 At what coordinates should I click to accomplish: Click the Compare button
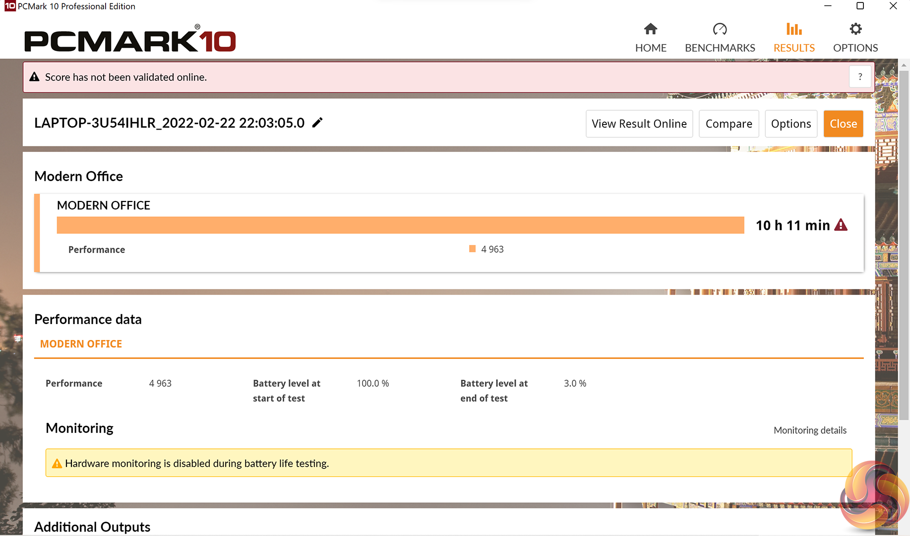coord(729,124)
